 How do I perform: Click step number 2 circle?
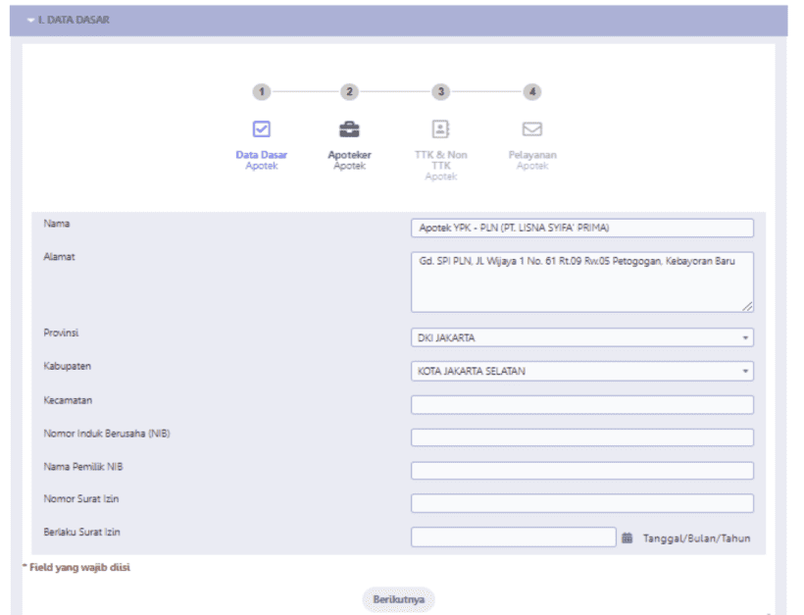[x=349, y=91]
